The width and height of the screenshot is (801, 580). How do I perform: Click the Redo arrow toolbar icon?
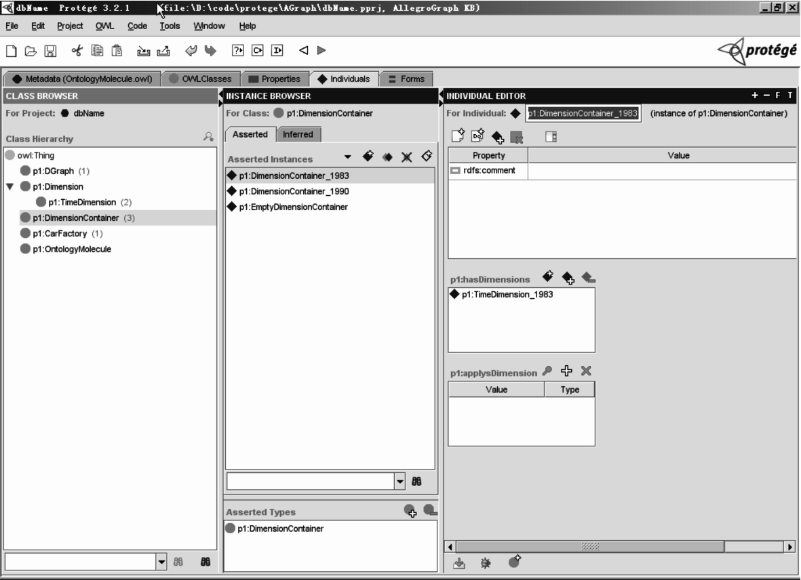pyautogui.click(x=210, y=51)
